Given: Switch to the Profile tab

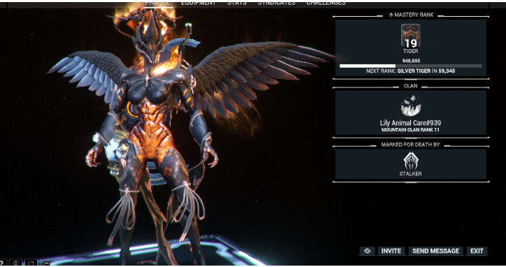Looking at the screenshot, I should pos(157,3).
